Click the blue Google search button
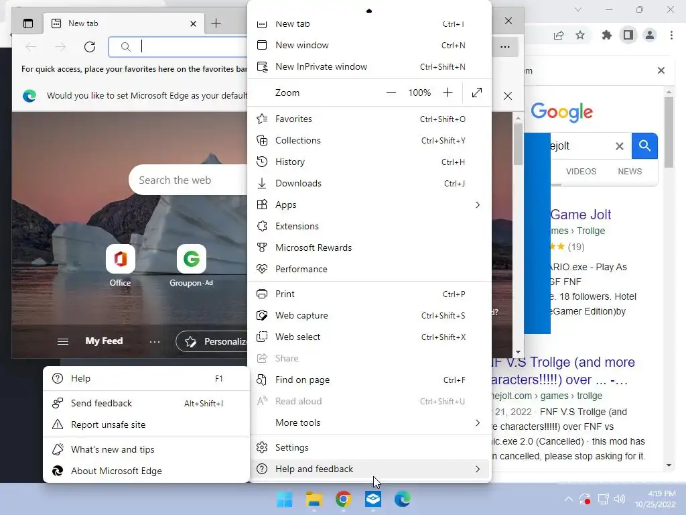Screen dimensions: 686x515 (x=644, y=146)
